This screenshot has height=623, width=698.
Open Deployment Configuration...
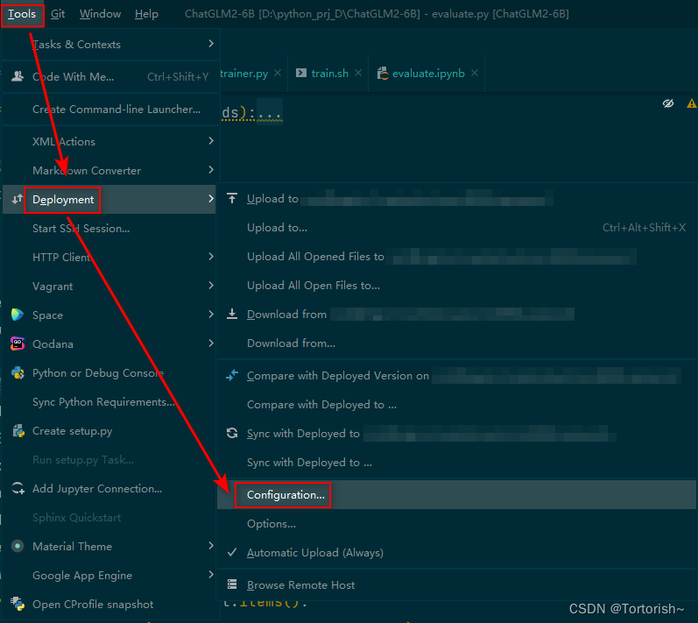tap(457, 495)
